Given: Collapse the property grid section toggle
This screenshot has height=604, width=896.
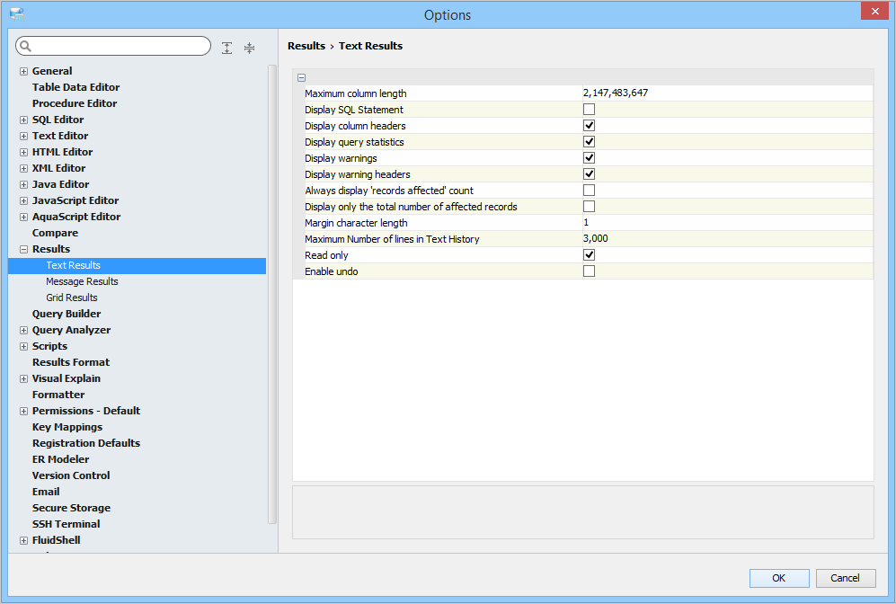Looking at the screenshot, I should tap(301, 78).
